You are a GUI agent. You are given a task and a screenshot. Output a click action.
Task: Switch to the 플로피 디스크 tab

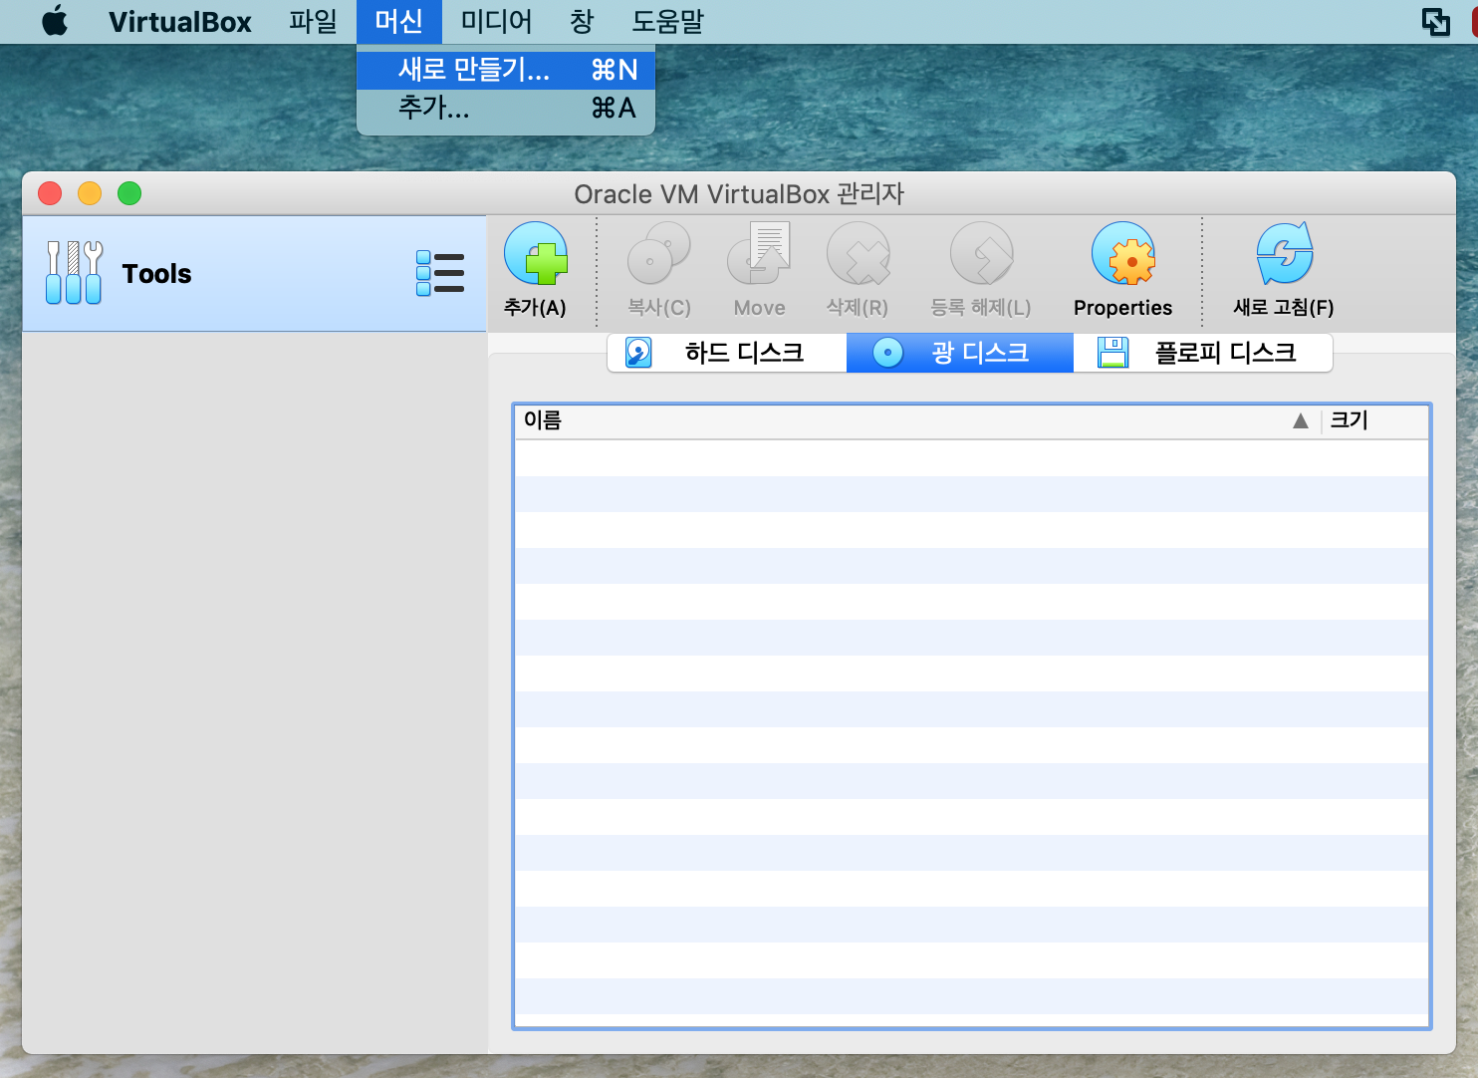1203,353
